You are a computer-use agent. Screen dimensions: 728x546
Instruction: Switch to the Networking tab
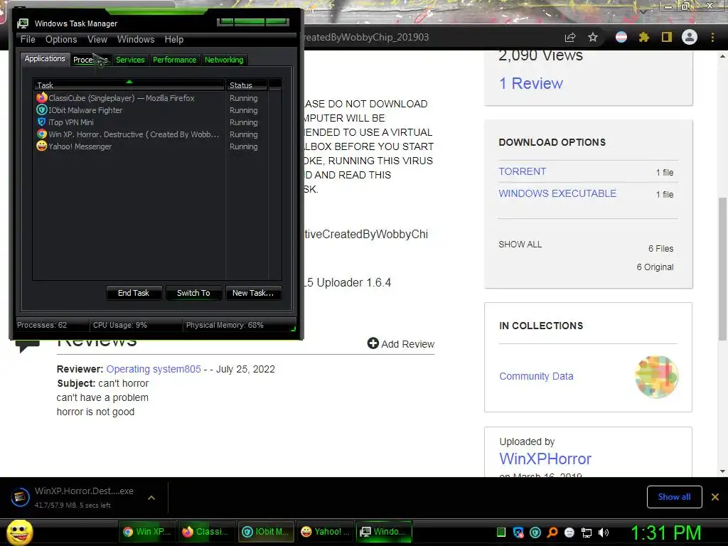pyautogui.click(x=224, y=60)
